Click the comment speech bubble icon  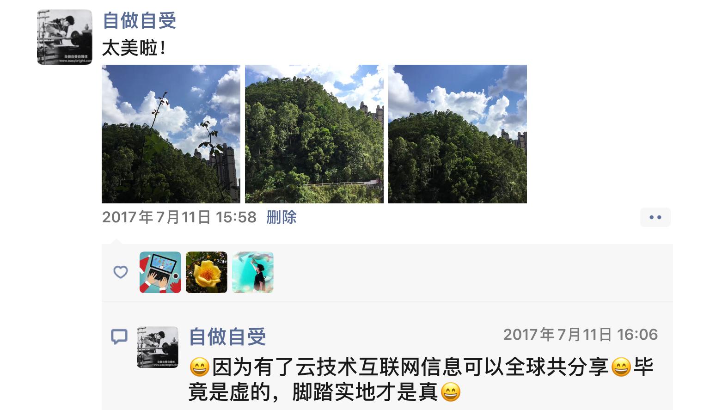[x=119, y=337]
